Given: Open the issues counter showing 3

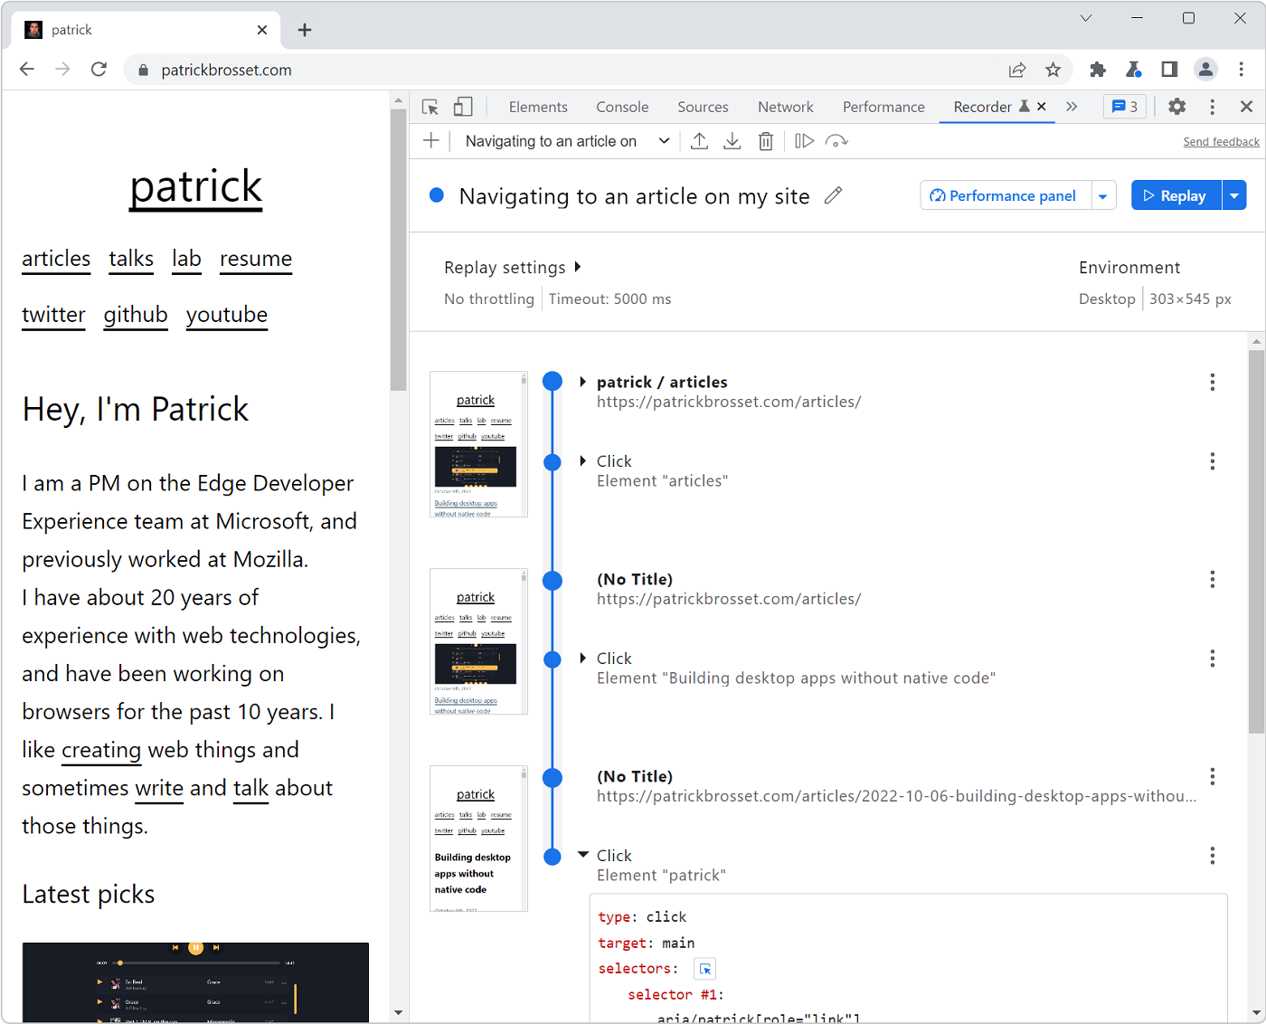Looking at the screenshot, I should click(1124, 106).
